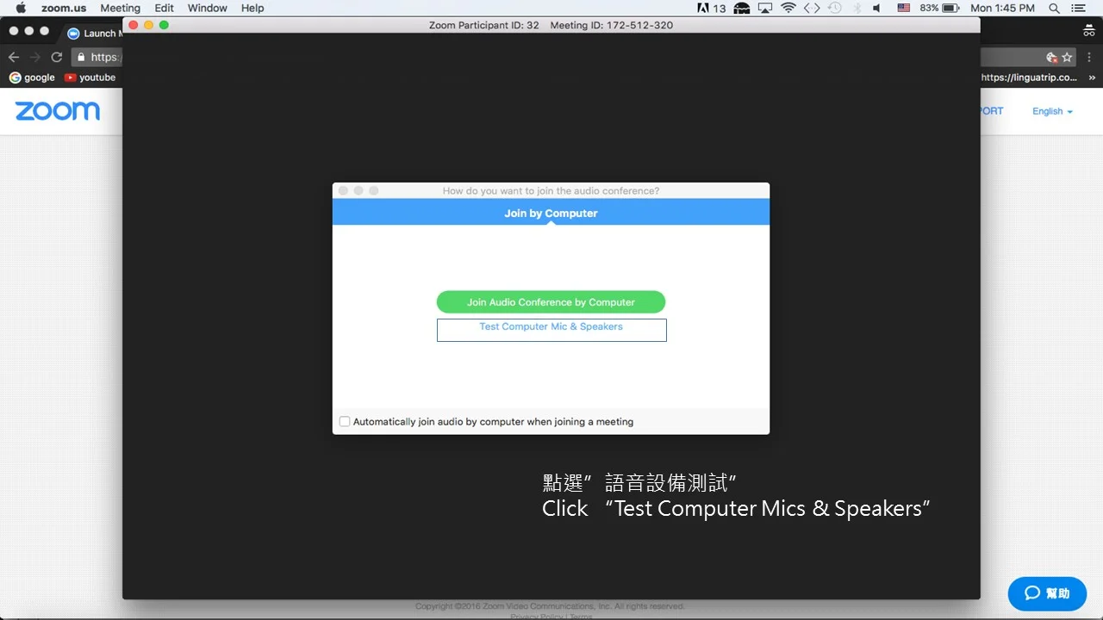The height and width of the screenshot is (620, 1103).
Task: Expand the bookmarks overflow chevron
Action: pyautogui.click(x=1092, y=77)
